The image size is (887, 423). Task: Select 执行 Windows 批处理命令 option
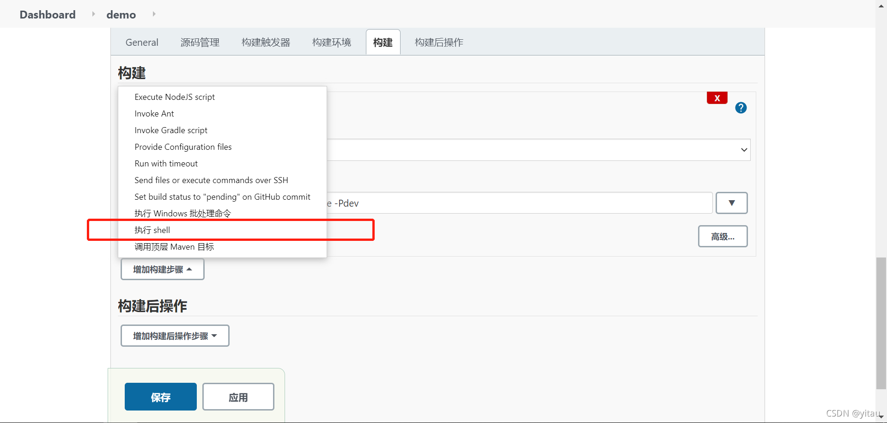click(x=223, y=214)
